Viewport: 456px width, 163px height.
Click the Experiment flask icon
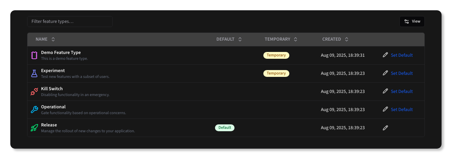click(34, 73)
